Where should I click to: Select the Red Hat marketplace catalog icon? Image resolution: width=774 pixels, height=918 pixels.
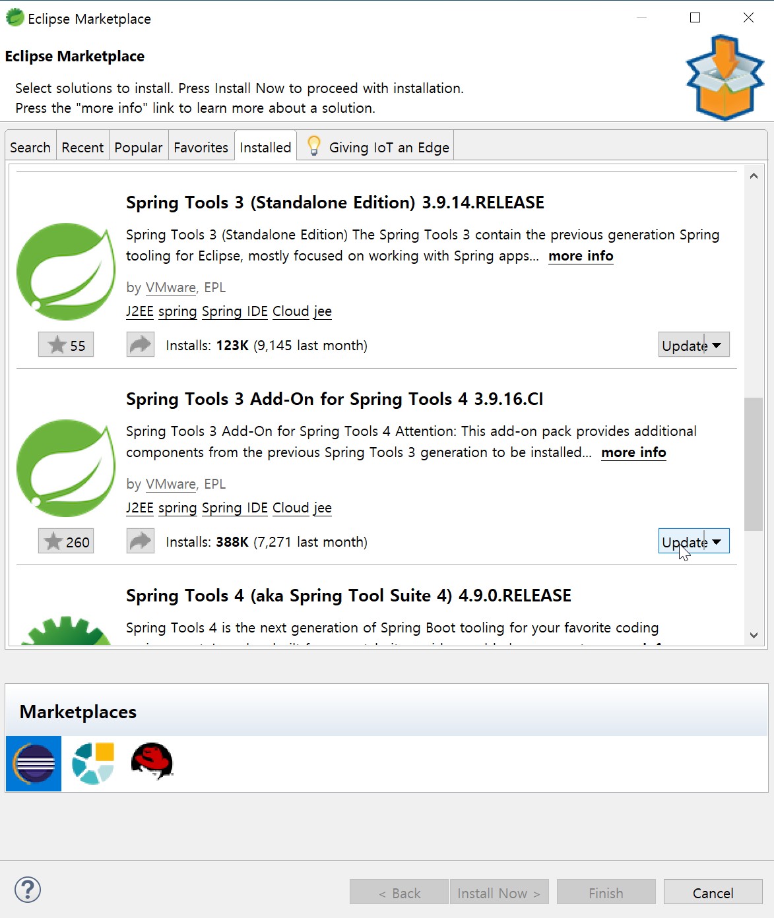[x=152, y=761]
